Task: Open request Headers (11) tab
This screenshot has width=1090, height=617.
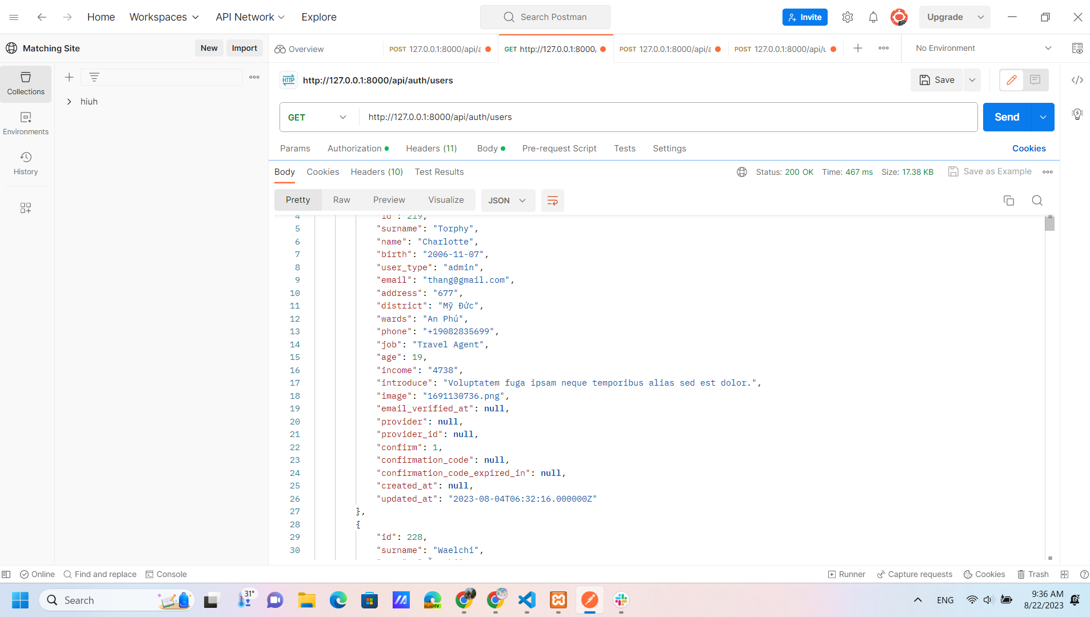Action: [432, 149]
